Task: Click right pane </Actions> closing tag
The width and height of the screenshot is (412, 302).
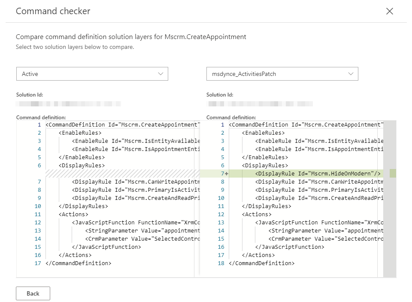Action: 258,255
